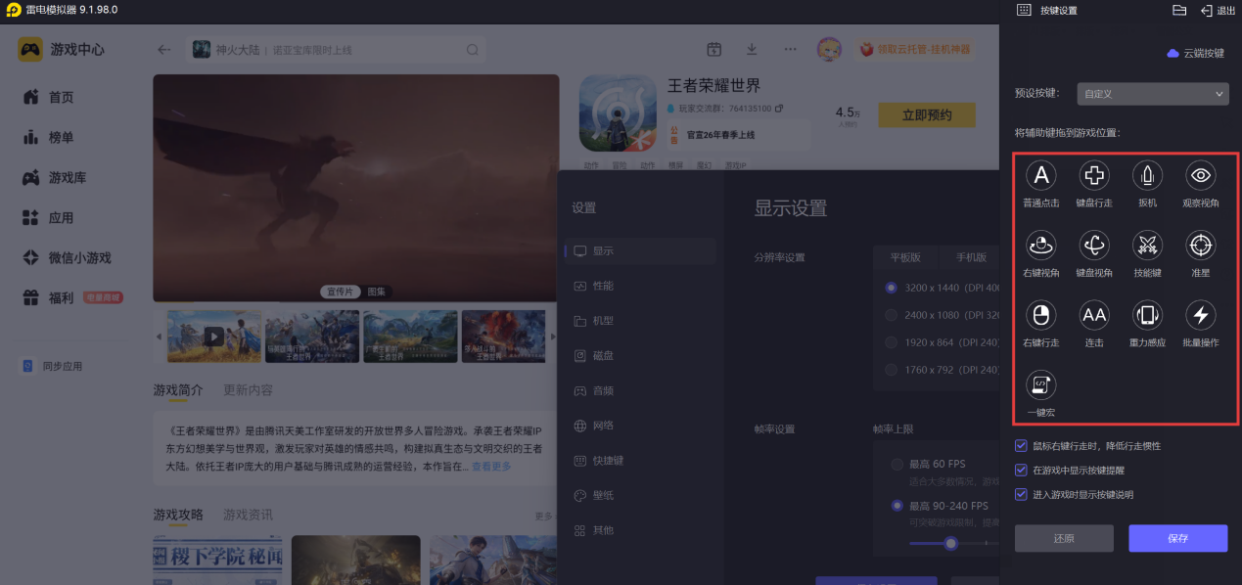Click the 保存 save button
The height and width of the screenshot is (585, 1242).
1177,538
